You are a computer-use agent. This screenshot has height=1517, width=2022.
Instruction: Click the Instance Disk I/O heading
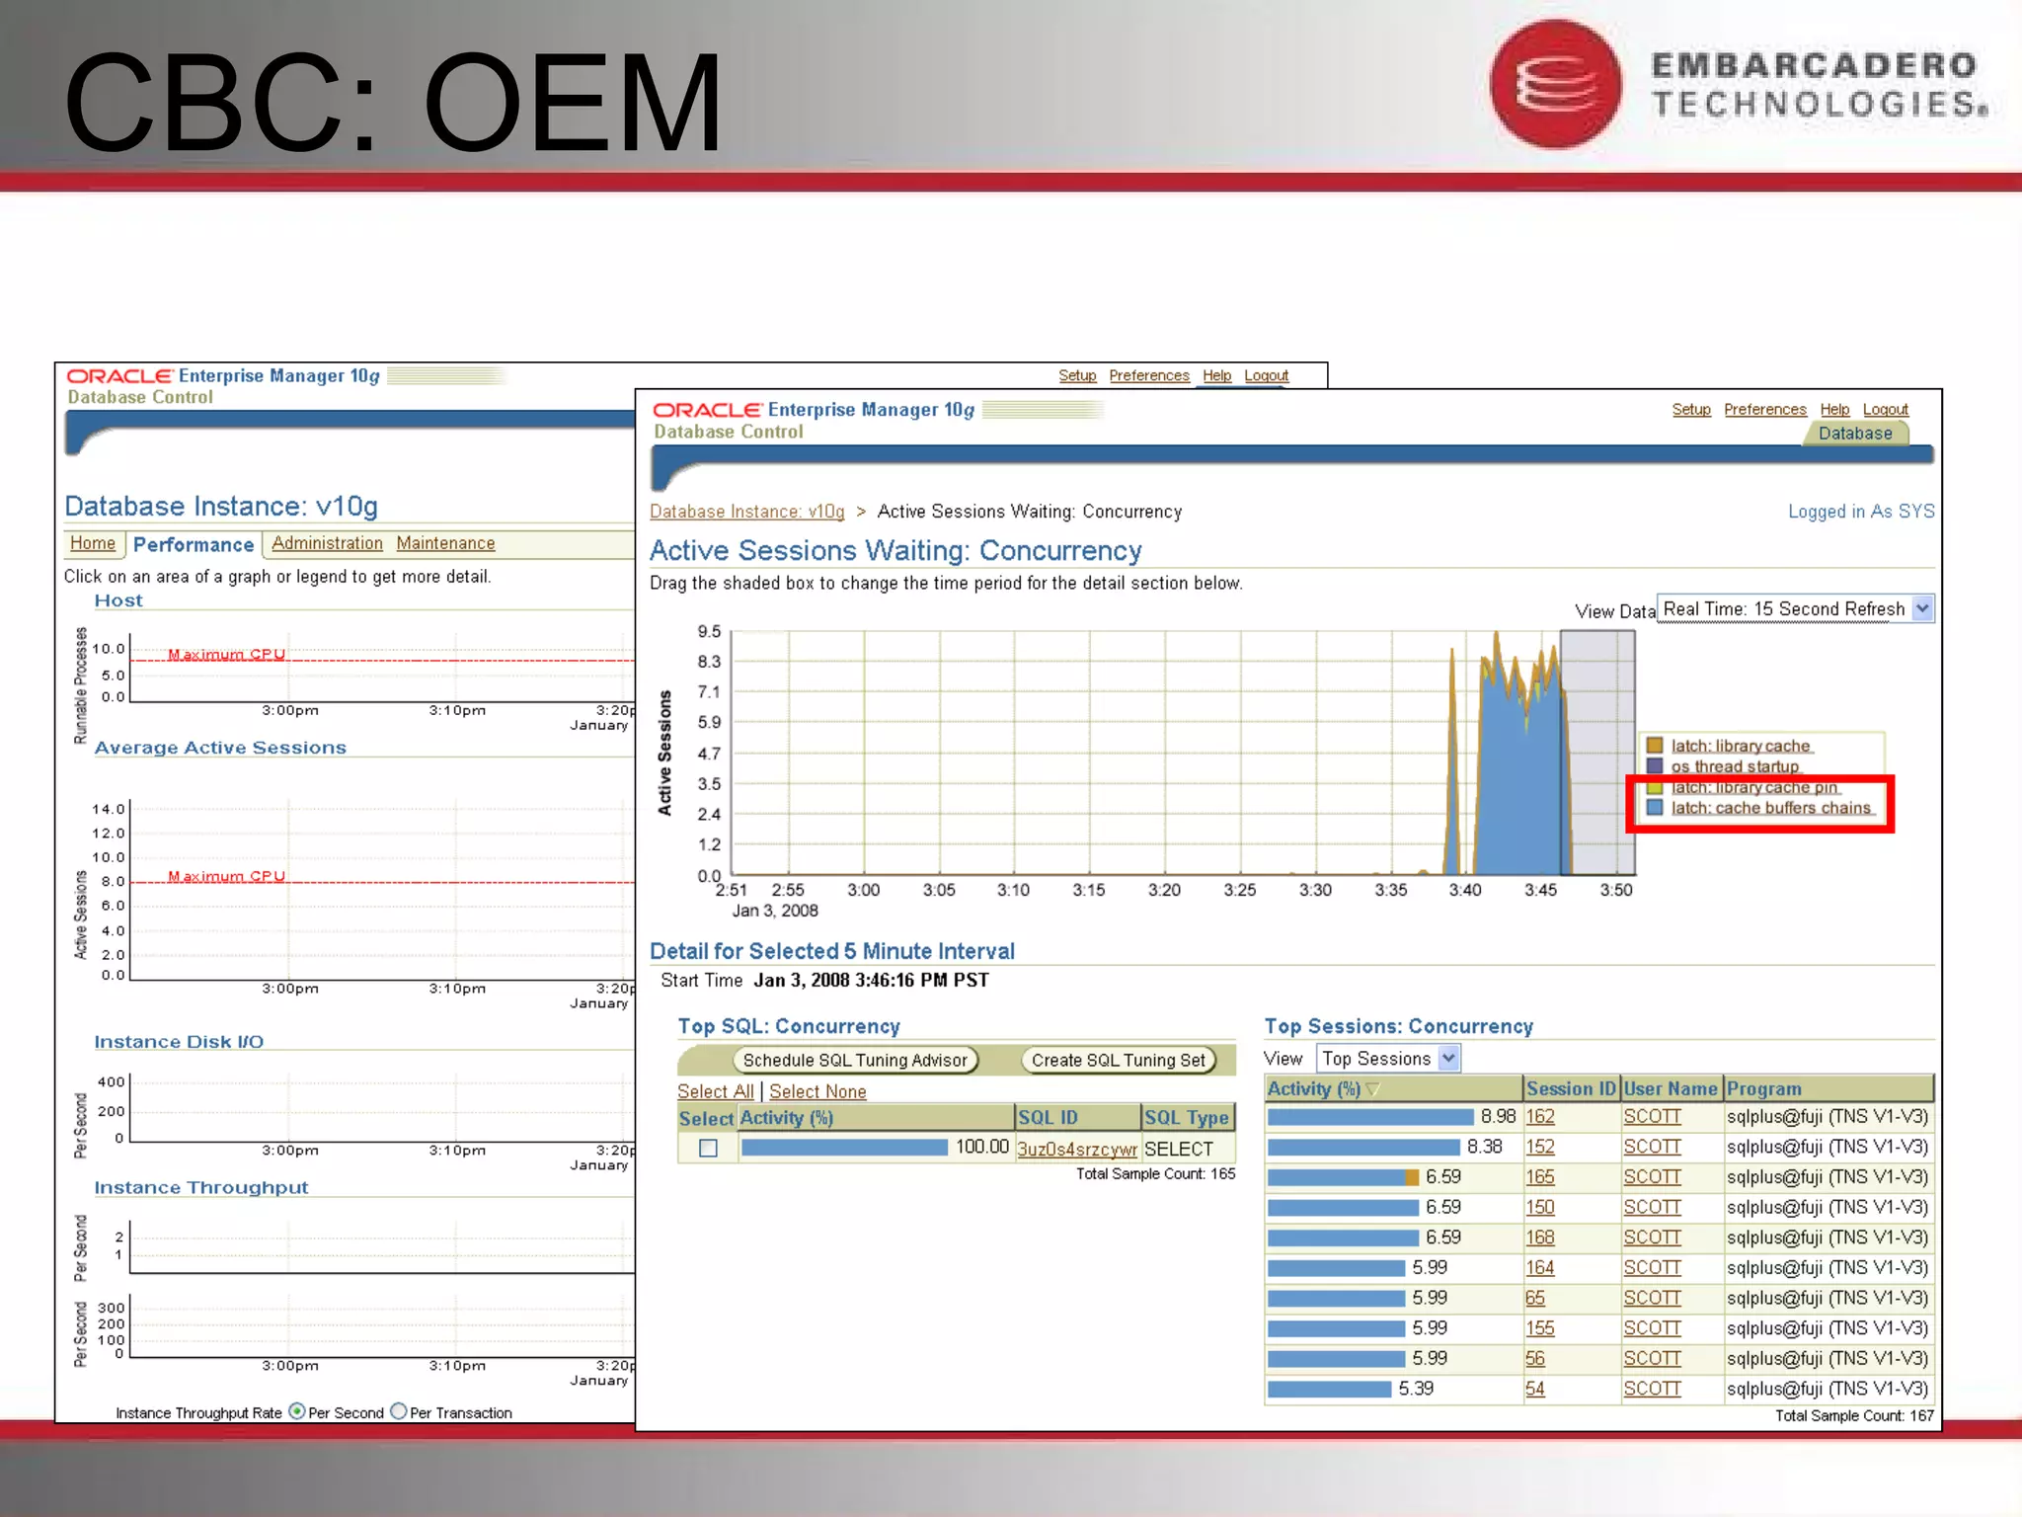point(179,1042)
